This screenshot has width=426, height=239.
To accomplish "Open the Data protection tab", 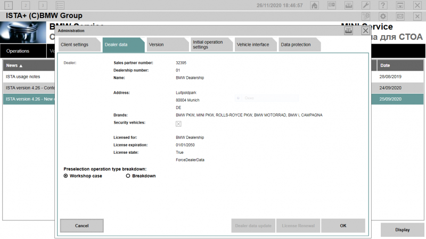I will coord(299,45).
